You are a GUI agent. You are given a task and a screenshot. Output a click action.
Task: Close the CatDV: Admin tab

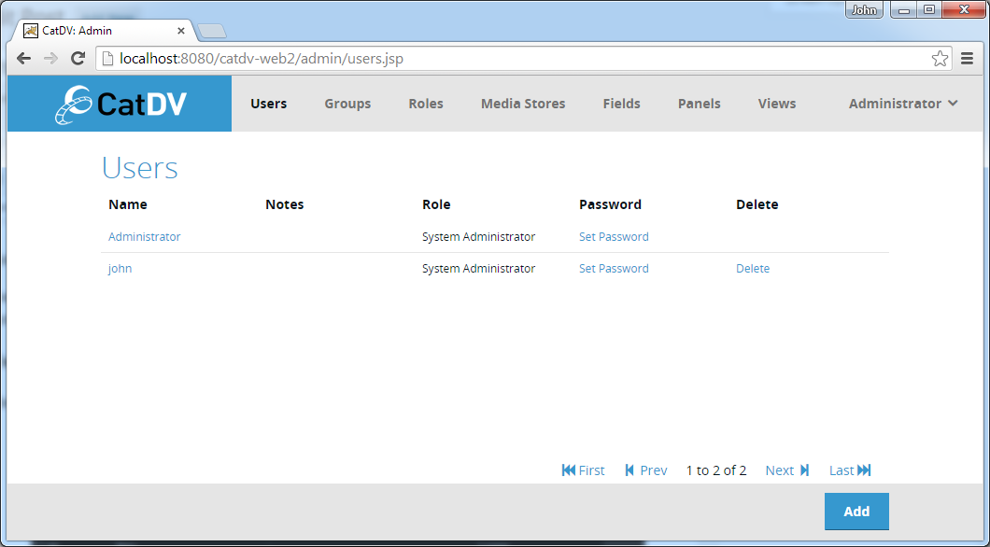(180, 30)
